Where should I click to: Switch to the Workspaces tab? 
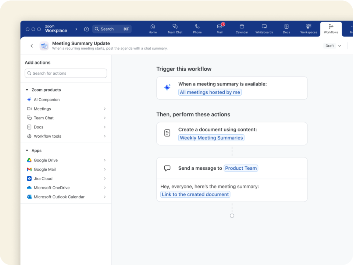tap(309, 29)
